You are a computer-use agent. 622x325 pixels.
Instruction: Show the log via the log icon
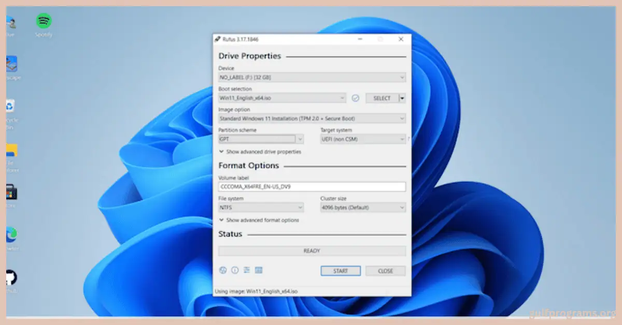click(x=259, y=270)
